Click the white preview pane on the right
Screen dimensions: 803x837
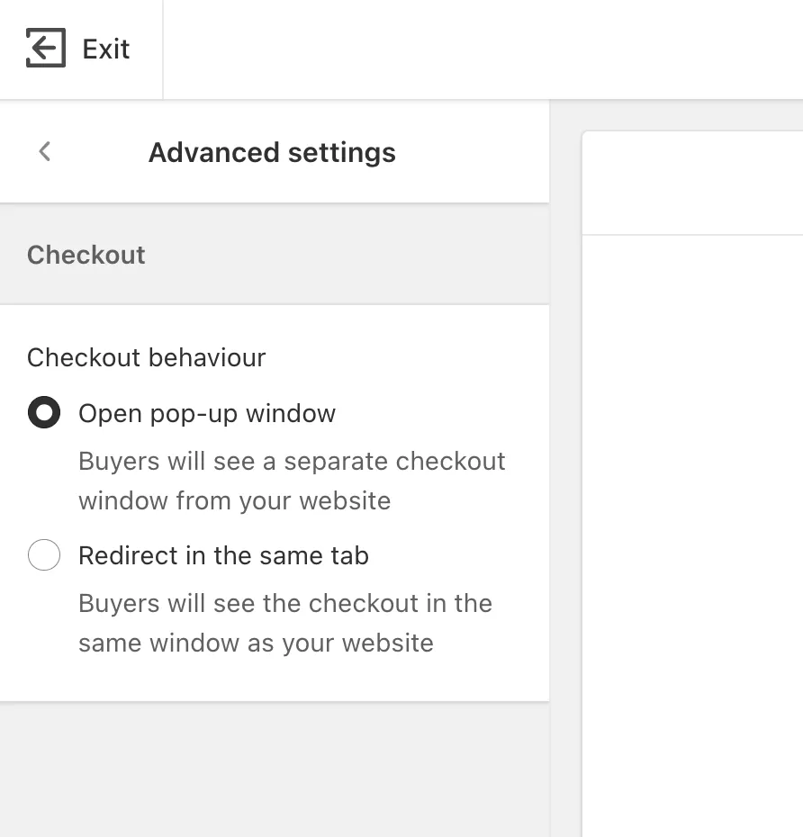pyautogui.click(x=702, y=450)
